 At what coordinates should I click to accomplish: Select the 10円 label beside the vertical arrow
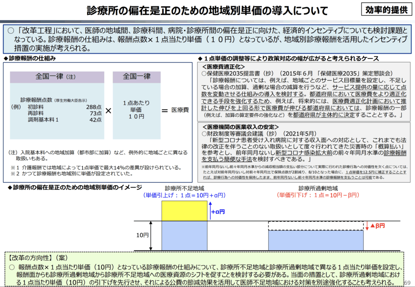pos(142,235)
